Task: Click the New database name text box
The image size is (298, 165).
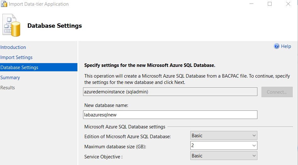Action: pyautogui.click(x=171, y=115)
